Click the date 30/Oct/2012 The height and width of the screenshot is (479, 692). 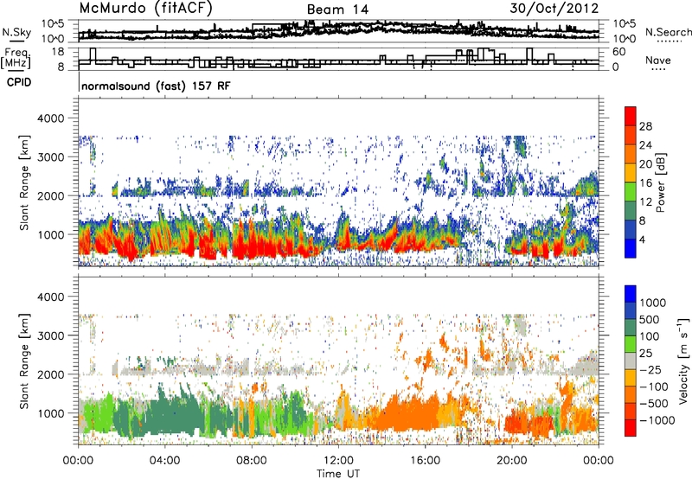pyautogui.click(x=554, y=9)
